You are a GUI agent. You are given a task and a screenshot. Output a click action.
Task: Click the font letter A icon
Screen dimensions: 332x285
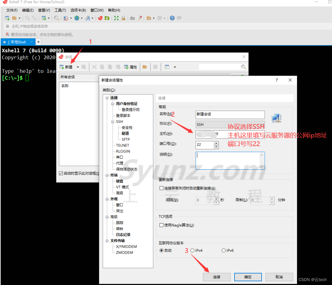point(88,18)
